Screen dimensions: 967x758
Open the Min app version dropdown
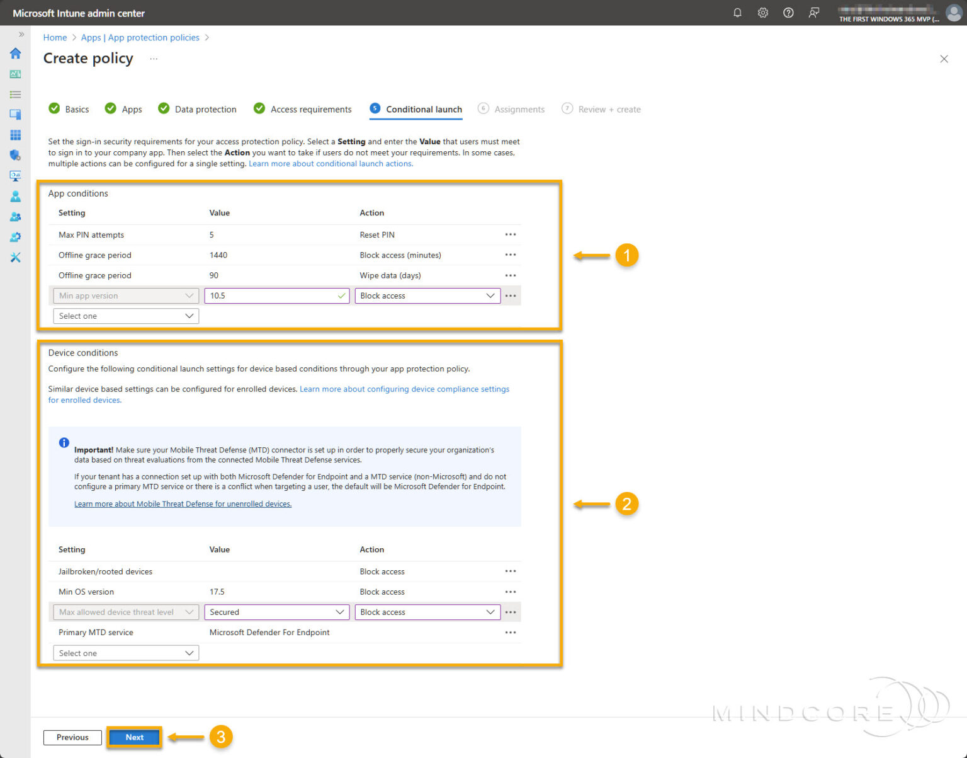click(x=125, y=296)
